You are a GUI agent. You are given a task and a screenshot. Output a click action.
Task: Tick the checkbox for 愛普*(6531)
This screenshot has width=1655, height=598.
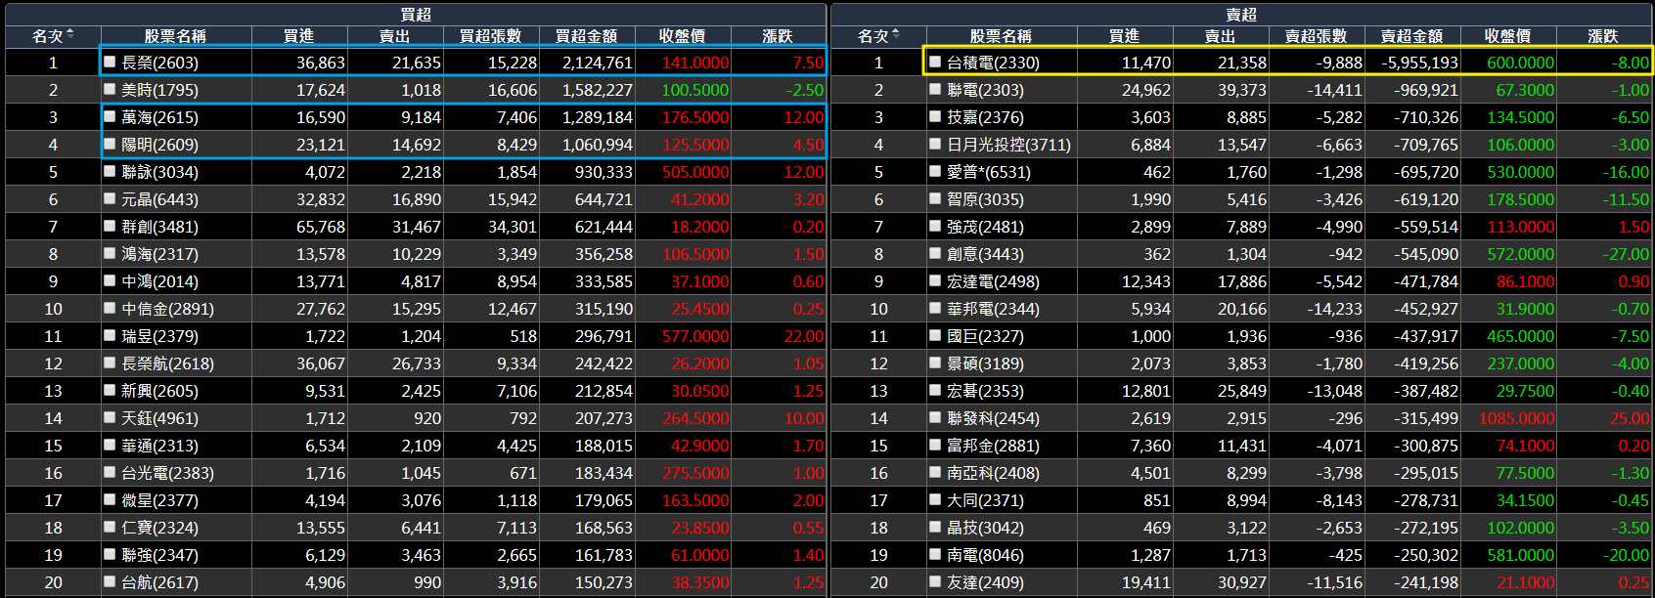(936, 171)
